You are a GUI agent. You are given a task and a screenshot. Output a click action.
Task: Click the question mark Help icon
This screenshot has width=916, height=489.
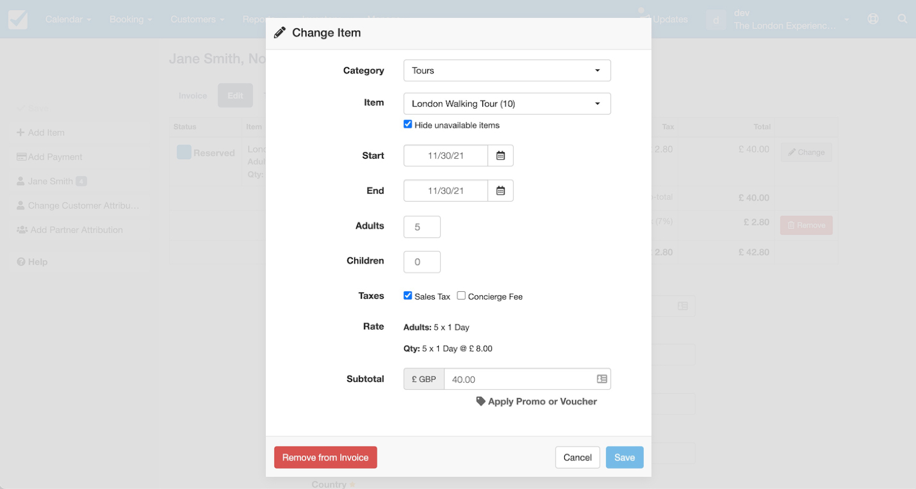[20, 262]
